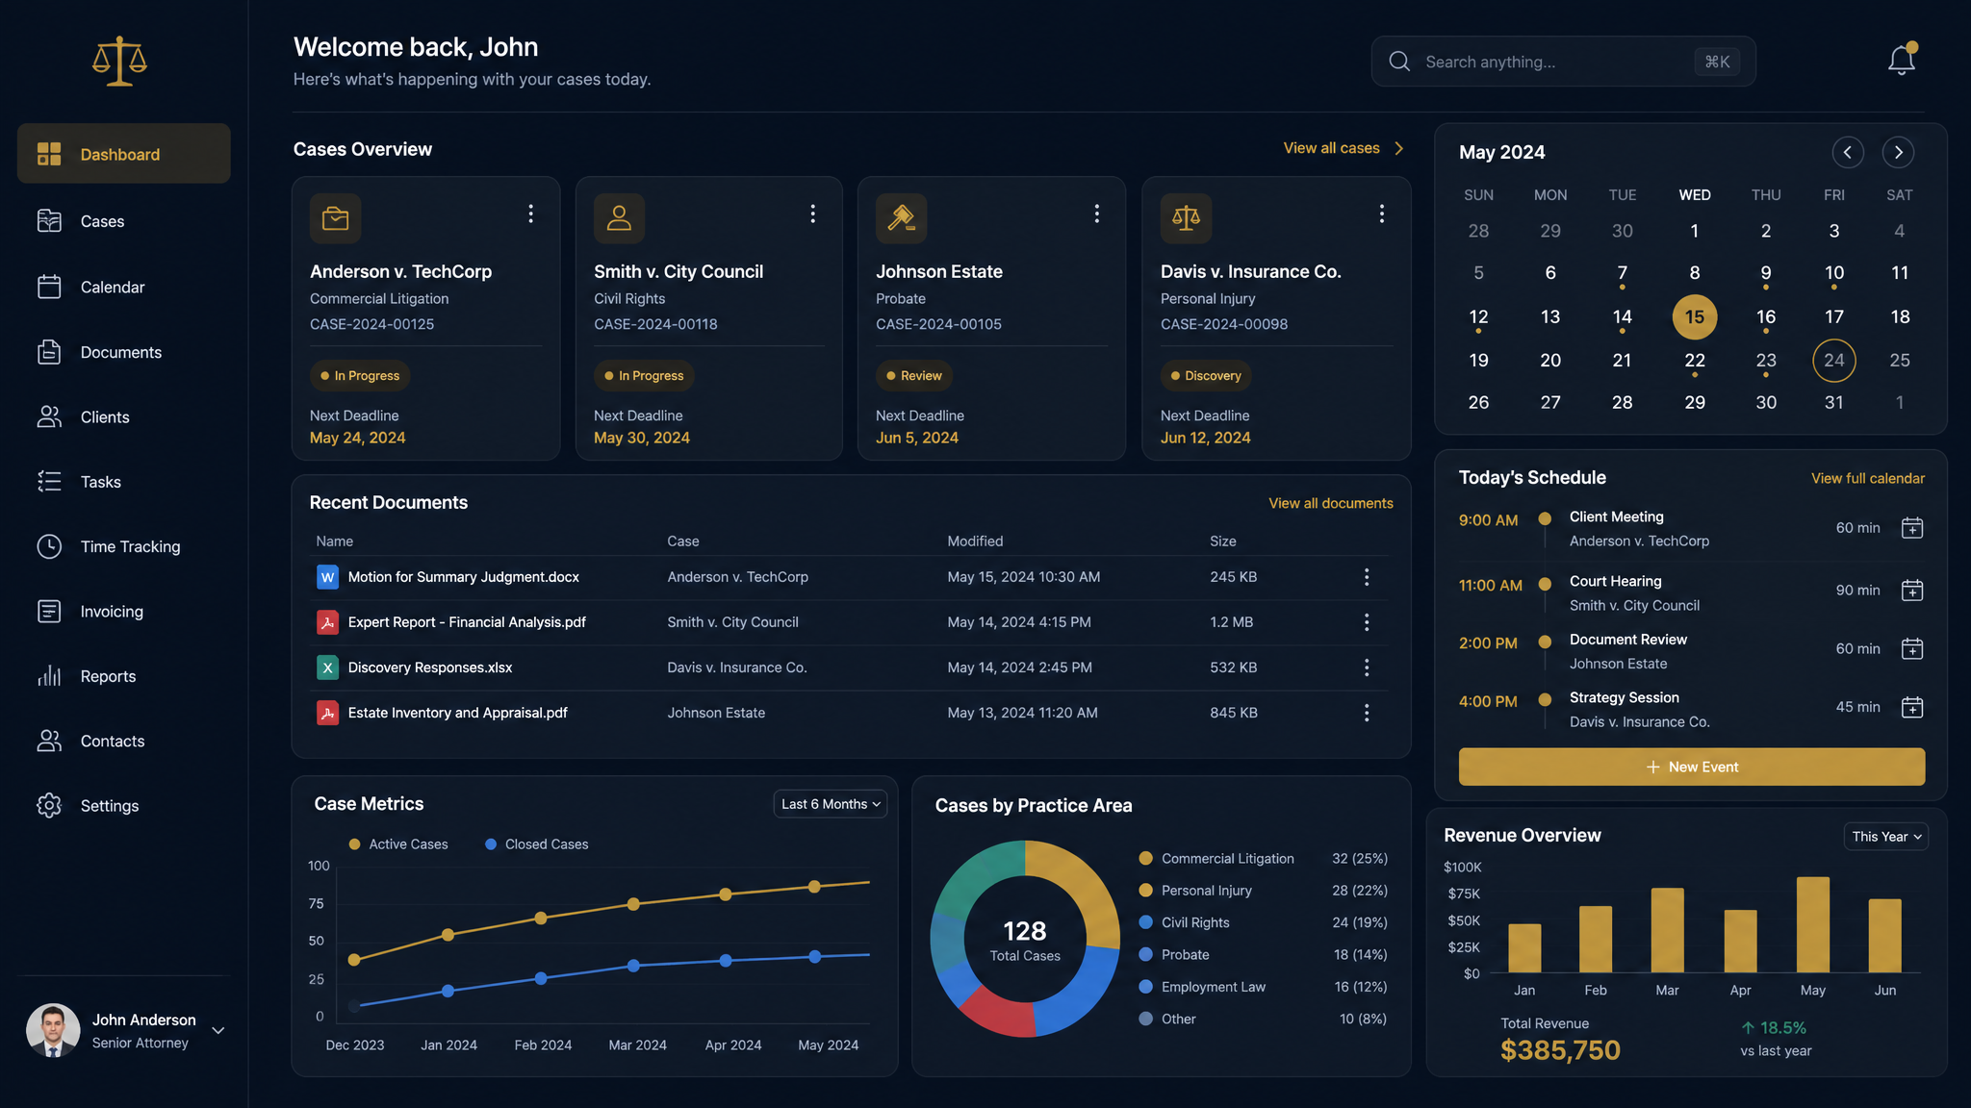The width and height of the screenshot is (1971, 1108).
Task: Expand the Last 6 Months dropdown
Action: (x=830, y=804)
